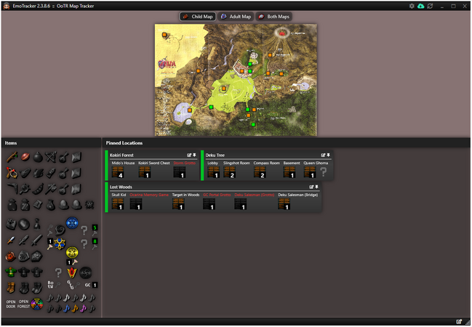Toggle the OPEN DOOR setting
The image size is (472, 327).
pos(11,304)
